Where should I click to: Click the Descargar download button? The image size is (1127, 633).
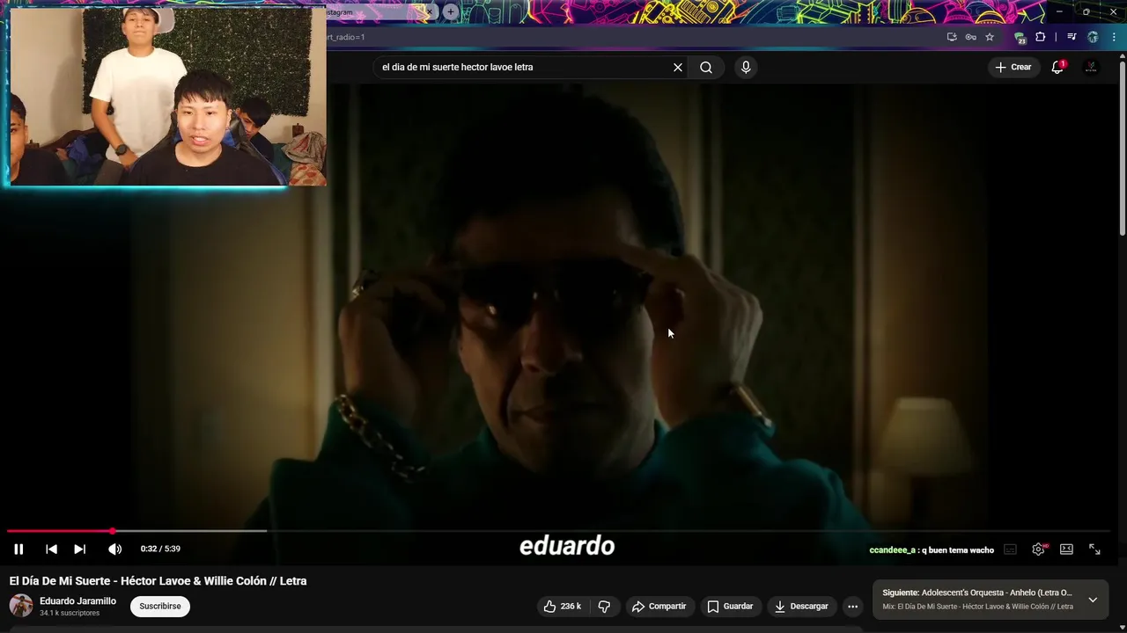801,606
